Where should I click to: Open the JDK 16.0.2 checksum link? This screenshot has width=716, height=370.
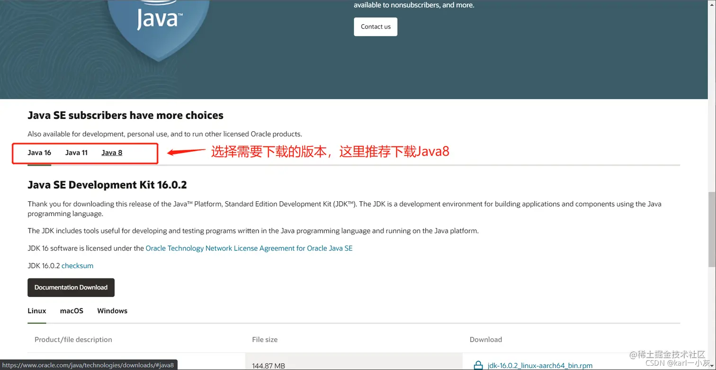pos(77,266)
